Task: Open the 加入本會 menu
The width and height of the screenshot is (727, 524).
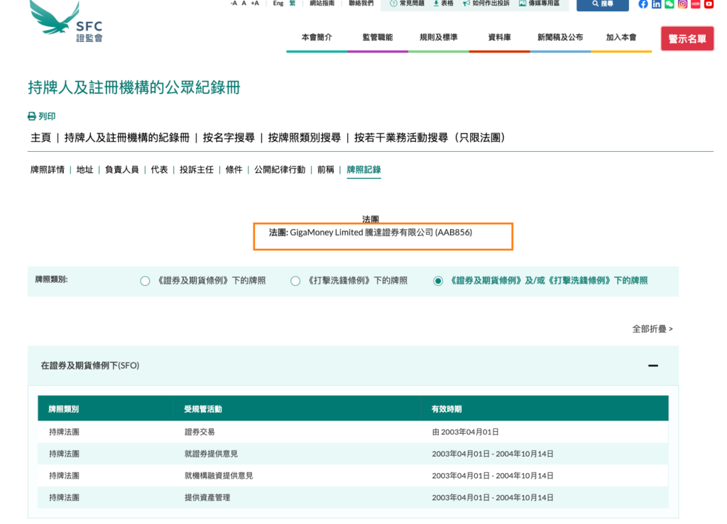Action: [x=621, y=38]
